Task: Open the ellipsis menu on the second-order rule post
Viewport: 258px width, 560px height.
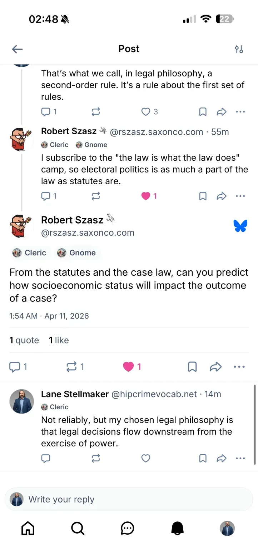Action: click(240, 111)
